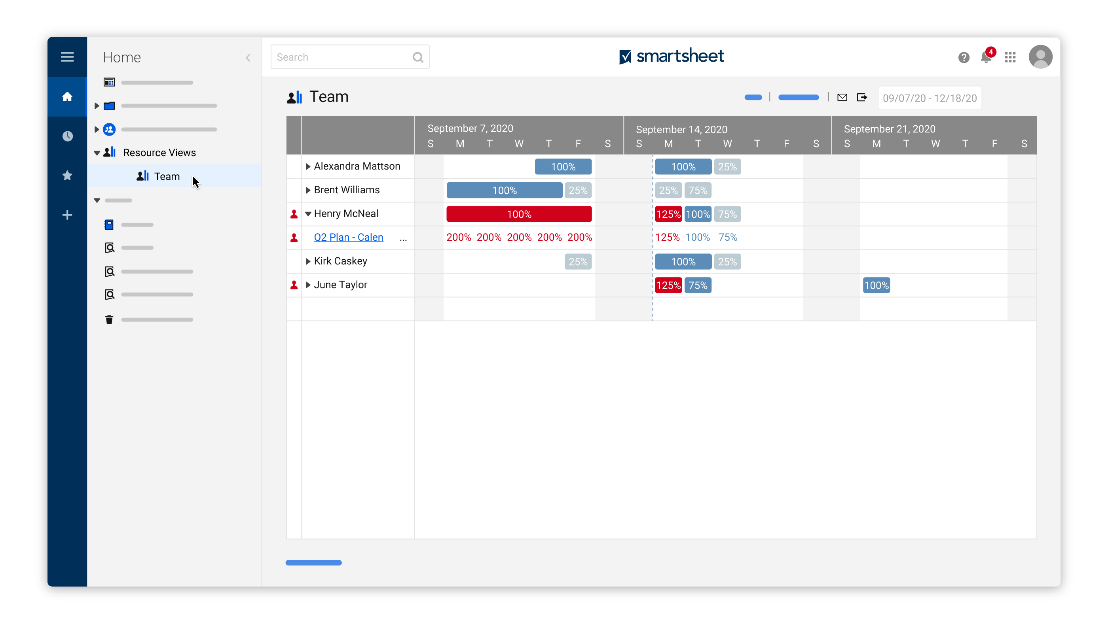This screenshot has height=623, width=1108.
Task: Open the user profile avatar
Action: point(1040,57)
